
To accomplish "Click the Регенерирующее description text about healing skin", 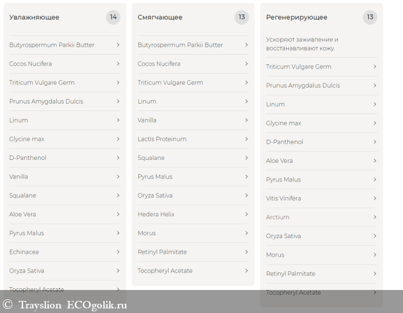I will click(x=302, y=44).
